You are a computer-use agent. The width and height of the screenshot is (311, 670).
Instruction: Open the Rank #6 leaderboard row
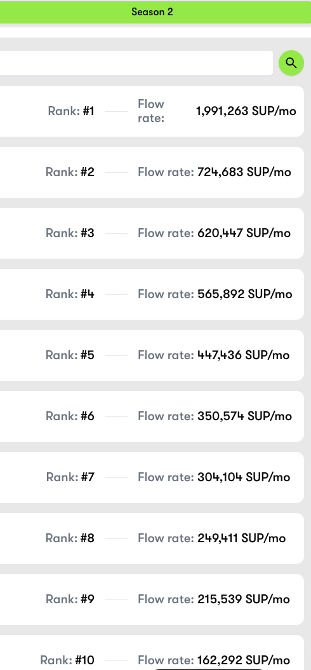(x=152, y=416)
